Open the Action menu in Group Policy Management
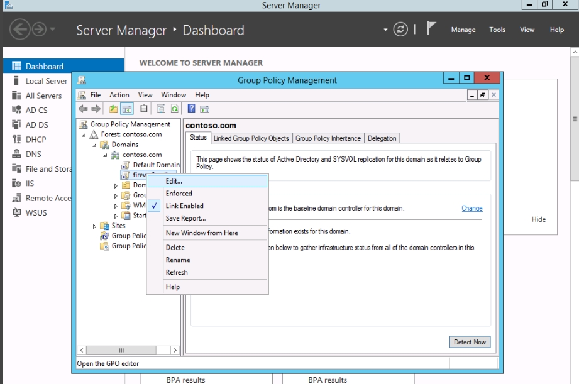Viewport: 579px width, 384px height. 119,95
